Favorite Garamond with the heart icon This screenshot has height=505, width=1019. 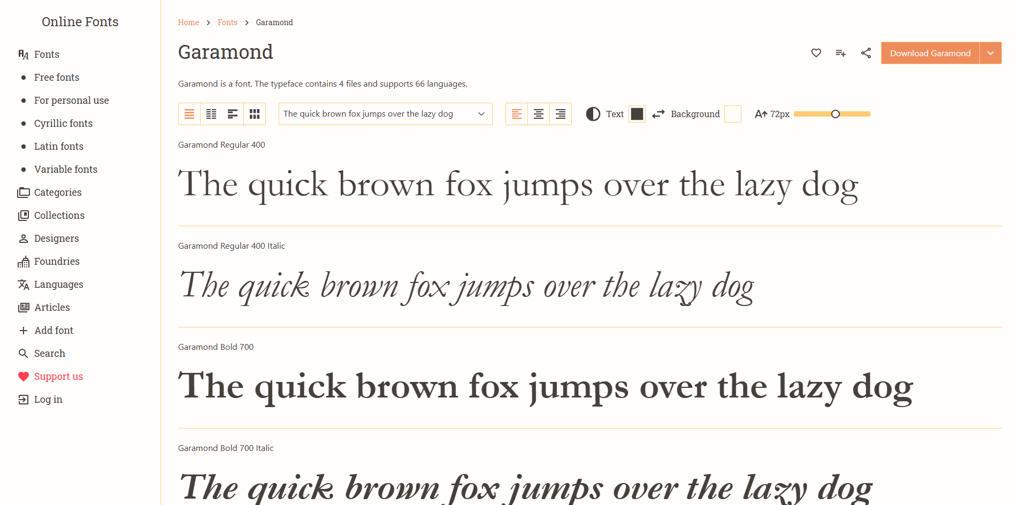(x=816, y=53)
